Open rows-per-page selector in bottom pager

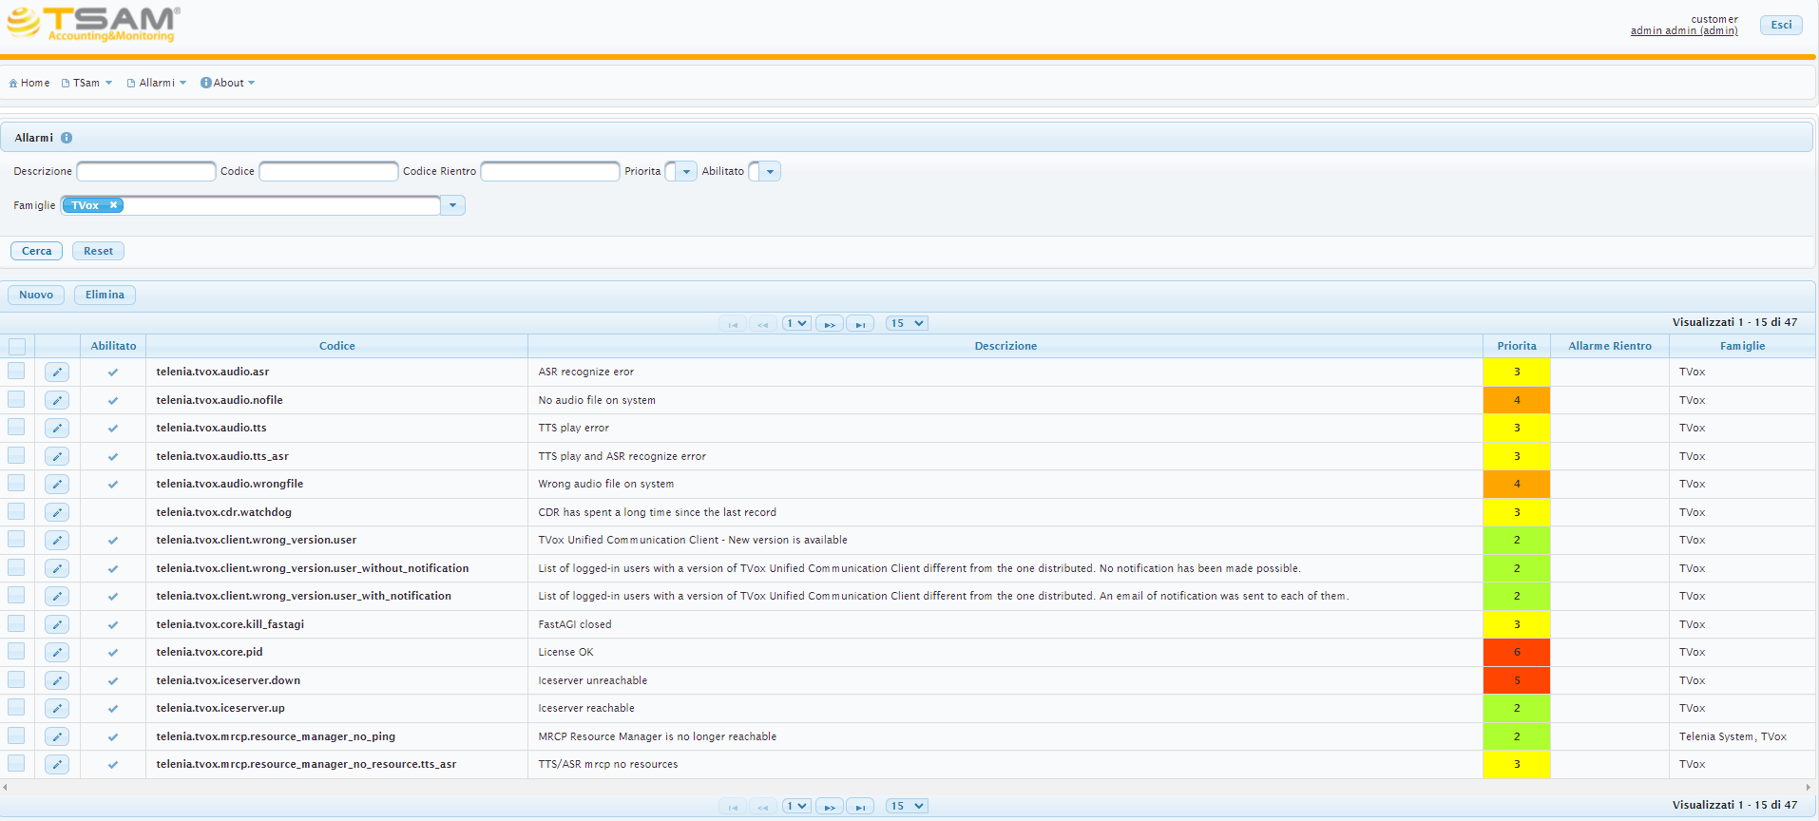(907, 806)
